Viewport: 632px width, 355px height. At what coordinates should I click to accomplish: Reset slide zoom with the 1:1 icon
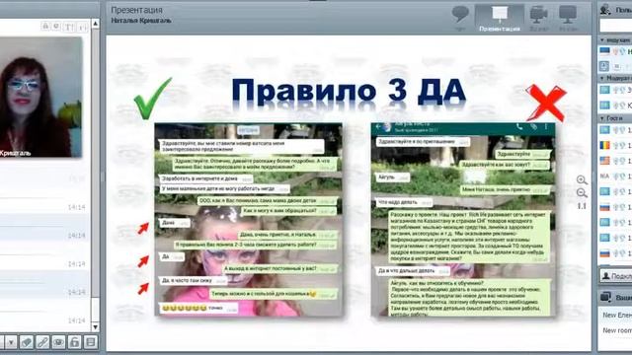pyautogui.click(x=582, y=206)
